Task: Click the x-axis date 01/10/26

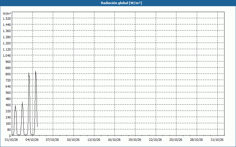Action: tap(12, 140)
